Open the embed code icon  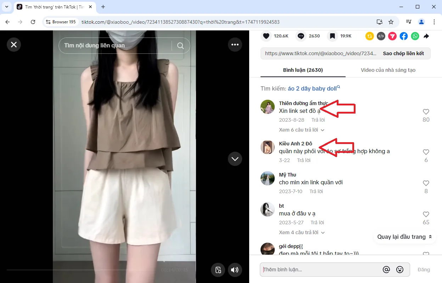(x=381, y=36)
